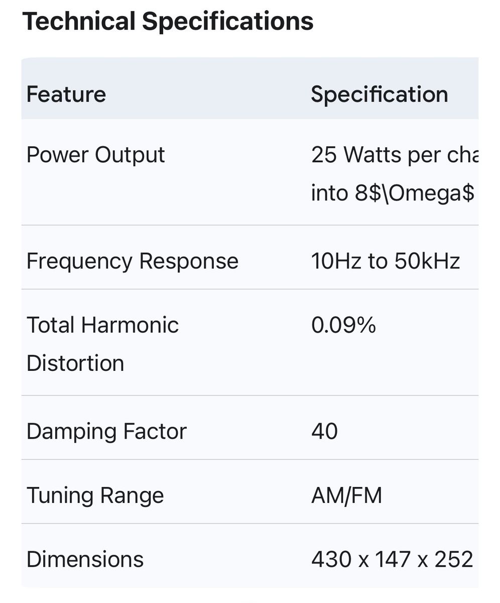Click the Tuning Range label
The width and height of the screenshot is (500, 603).
tap(95, 495)
